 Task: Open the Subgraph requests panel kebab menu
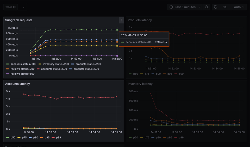coord(121,20)
